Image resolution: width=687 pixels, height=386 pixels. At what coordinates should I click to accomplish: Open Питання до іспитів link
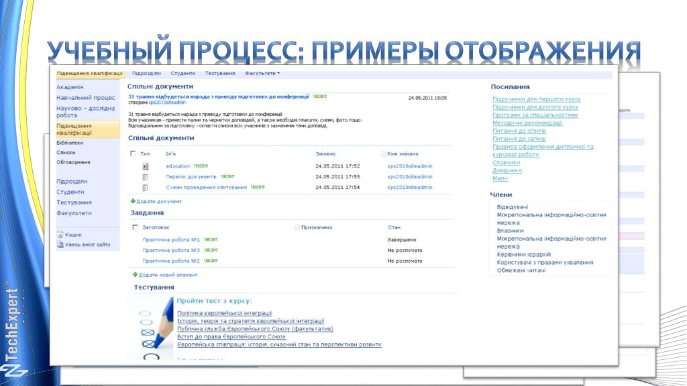519,131
